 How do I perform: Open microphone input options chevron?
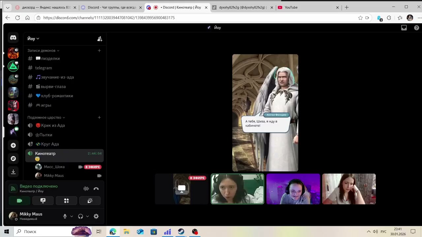[x=72, y=216]
